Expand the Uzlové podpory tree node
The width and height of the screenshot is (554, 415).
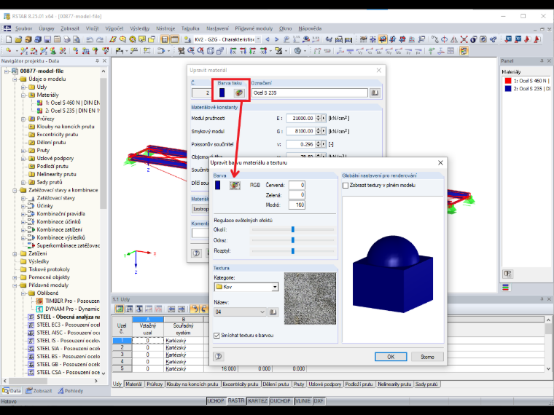tap(23, 159)
